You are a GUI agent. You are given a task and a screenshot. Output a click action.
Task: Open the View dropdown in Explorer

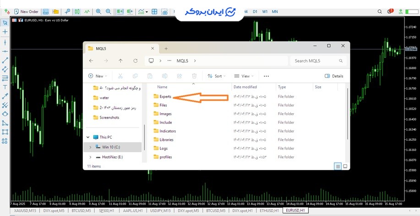244,76
